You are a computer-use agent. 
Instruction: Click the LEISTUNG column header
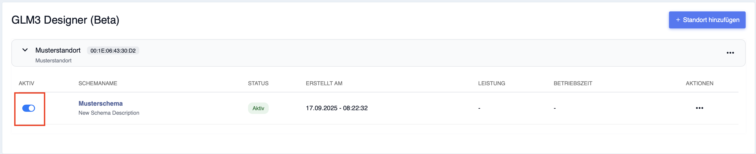[492, 83]
